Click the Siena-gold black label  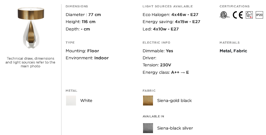pyautogui.click(x=175, y=101)
